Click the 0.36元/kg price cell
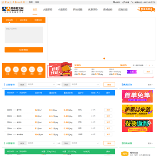 (68, 128)
